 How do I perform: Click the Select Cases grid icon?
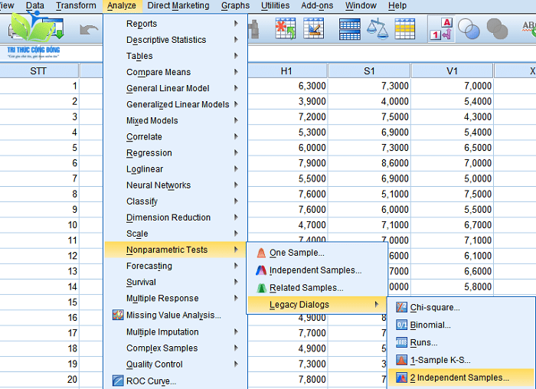point(405,28)
